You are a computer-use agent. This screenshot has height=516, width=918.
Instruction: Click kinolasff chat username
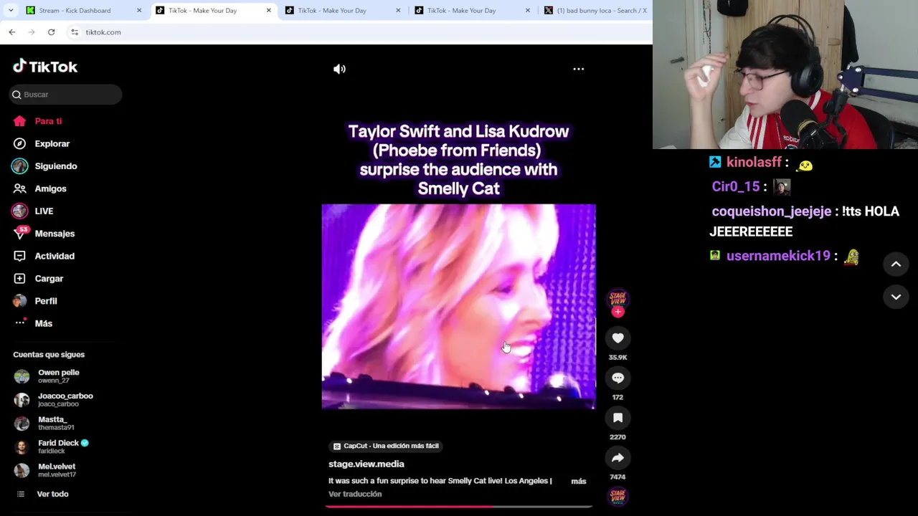coord(753,163)
